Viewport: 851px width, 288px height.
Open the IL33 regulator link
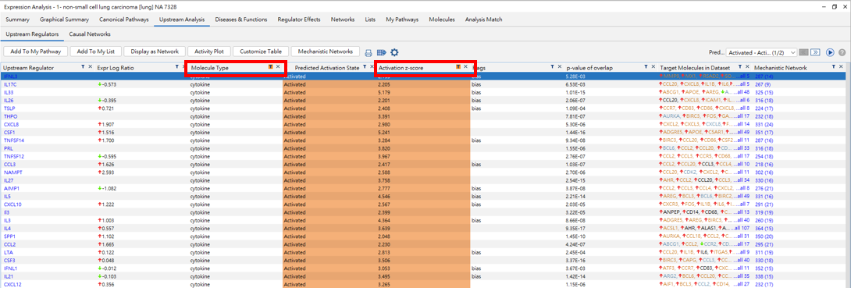(9, 93)
